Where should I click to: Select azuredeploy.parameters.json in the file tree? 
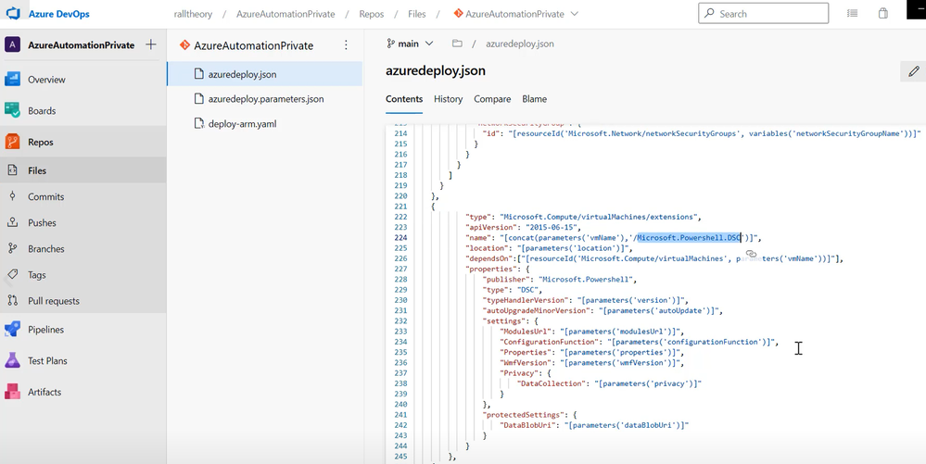click(264, 99)
